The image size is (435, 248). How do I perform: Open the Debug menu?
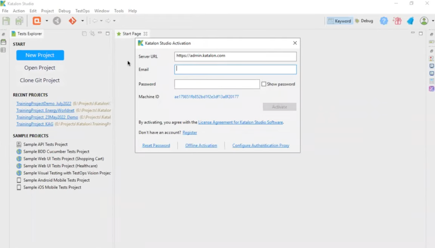[x=64, y=11]
